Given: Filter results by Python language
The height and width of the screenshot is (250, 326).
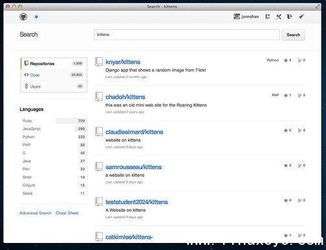Looking at the screenshot, I should [x=54, y=137].
